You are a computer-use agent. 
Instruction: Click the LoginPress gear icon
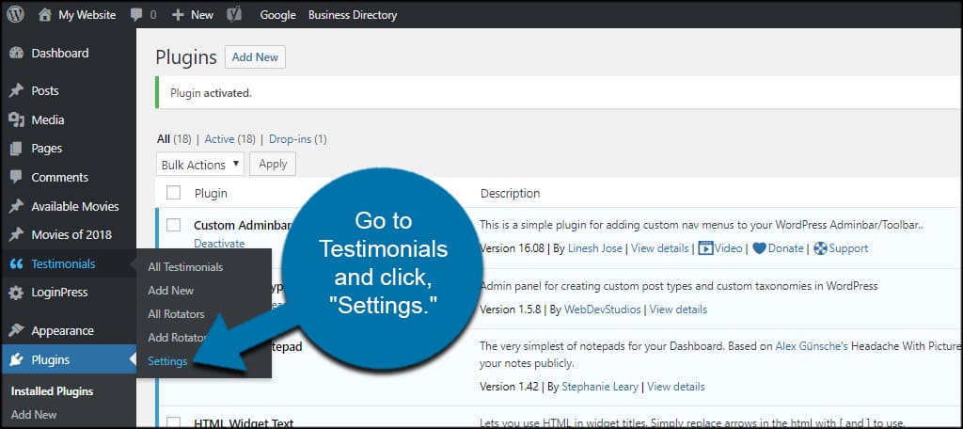coord(17,293)
